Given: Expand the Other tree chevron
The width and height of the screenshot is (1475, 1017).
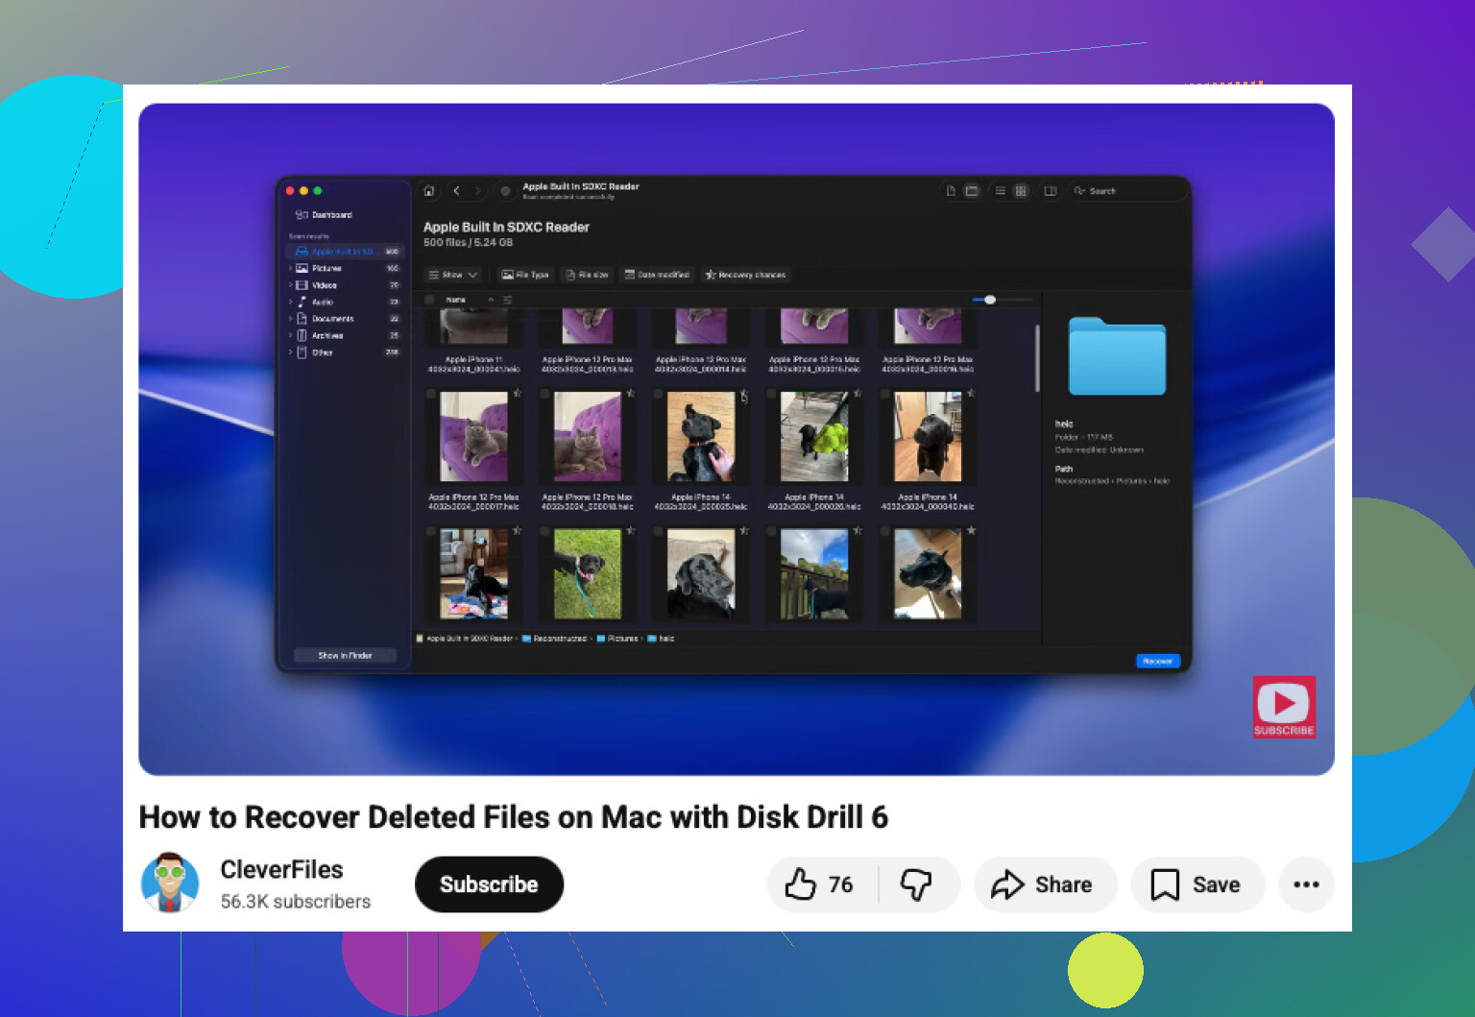Looking at the screenshot, I should (290, 352).
